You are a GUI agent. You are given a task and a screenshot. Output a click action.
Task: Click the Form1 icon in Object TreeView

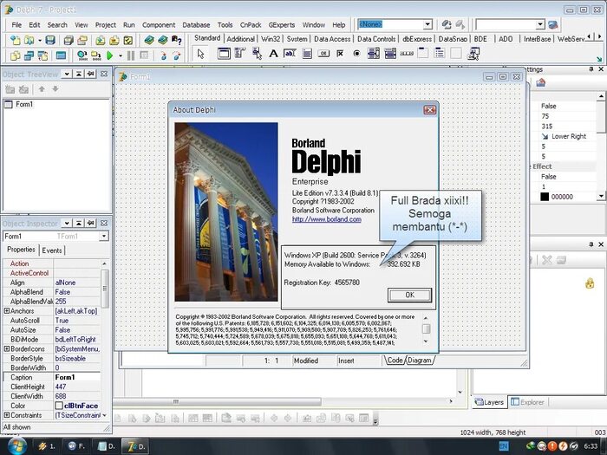[x=9, y=104]
